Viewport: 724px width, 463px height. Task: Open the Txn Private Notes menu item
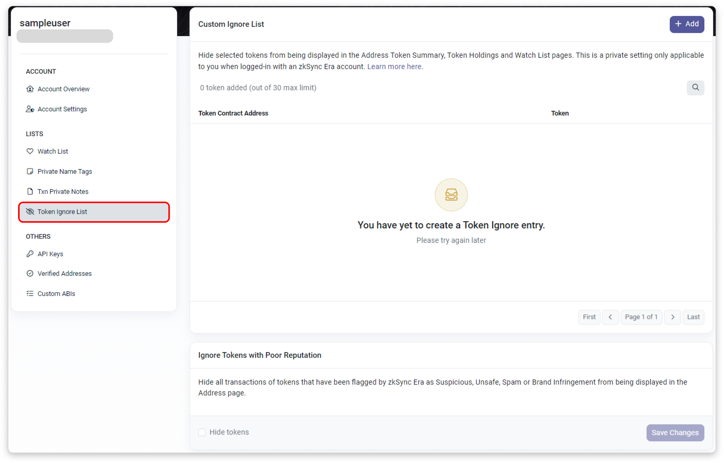63,192
